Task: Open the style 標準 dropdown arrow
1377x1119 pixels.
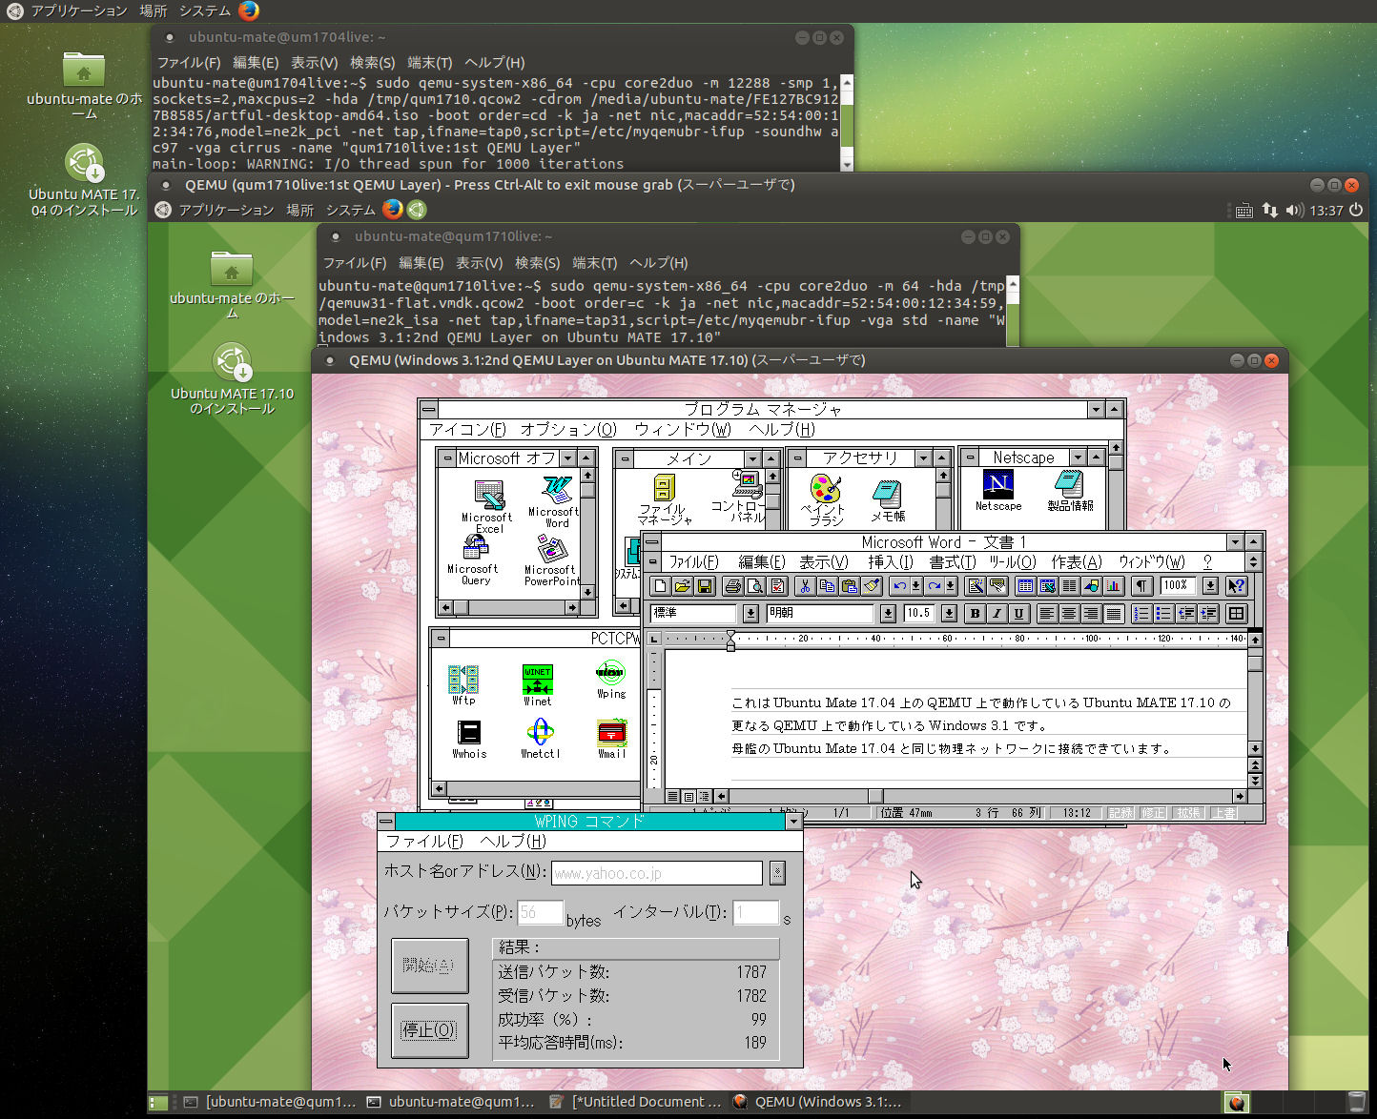Action: coord(750,613)
